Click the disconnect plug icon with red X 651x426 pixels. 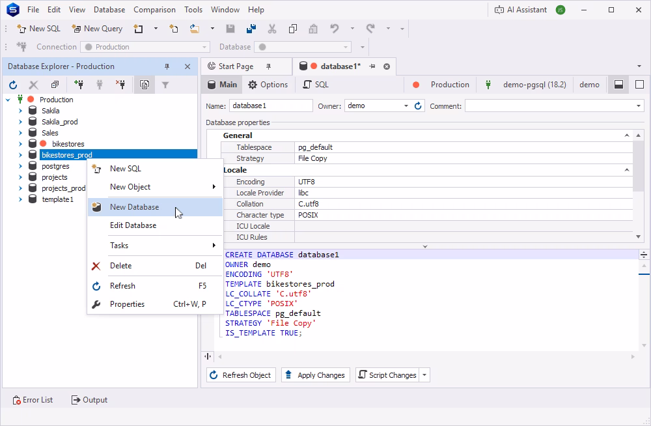pos(120,85)
